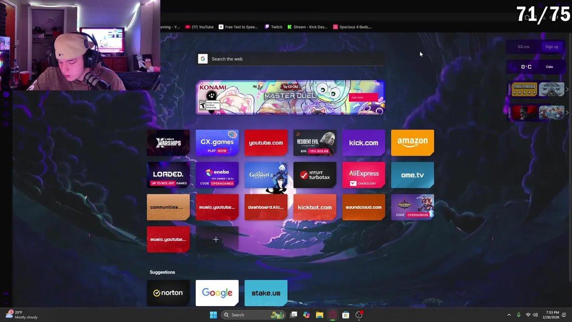Click the microphone icon in the system tray
572x322 pixels.
518,315
